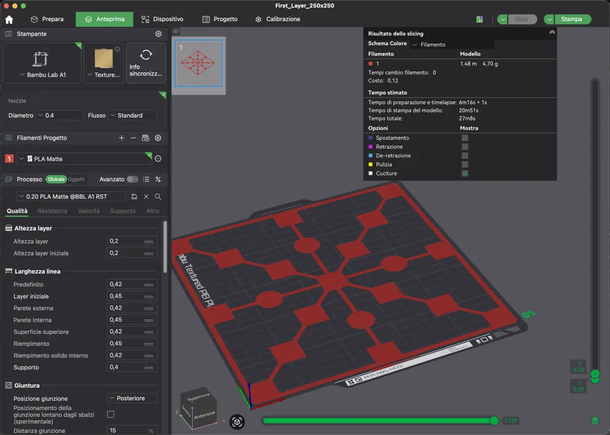610x435 pixels.
Task: Open the nozzle Diametro 0.4 dropdown
Action: [x=60, y=115]
